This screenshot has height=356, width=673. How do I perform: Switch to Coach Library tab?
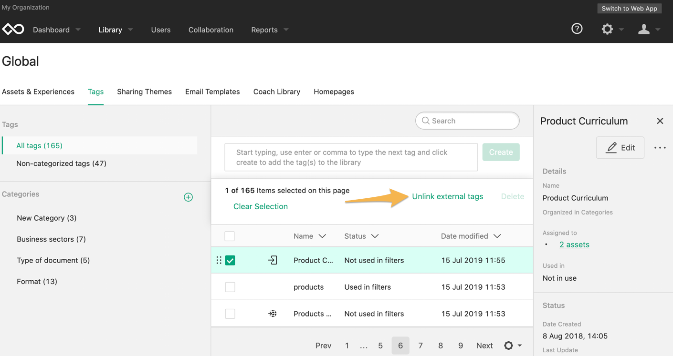[x=277, y=92]
